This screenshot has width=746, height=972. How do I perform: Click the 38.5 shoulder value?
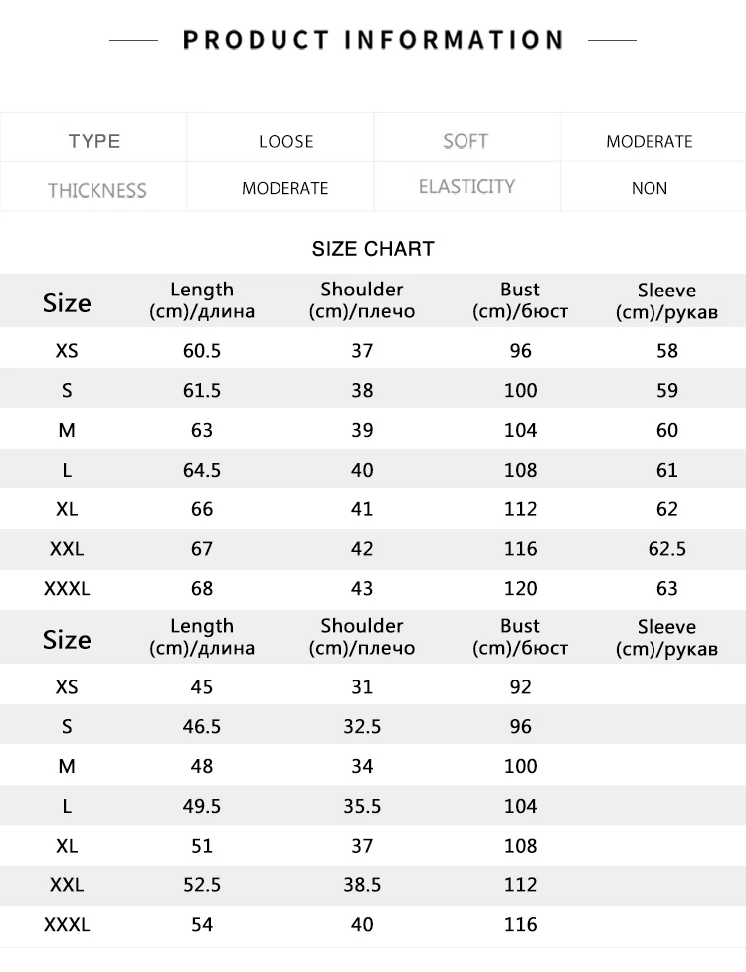coord(362,885)
